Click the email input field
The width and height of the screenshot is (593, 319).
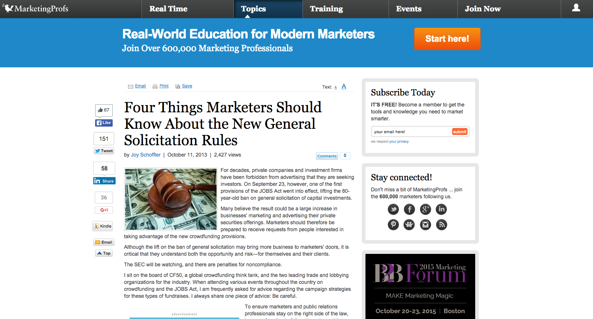click(x=412, y=132)
